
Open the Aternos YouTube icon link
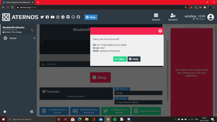pos(52,17)
